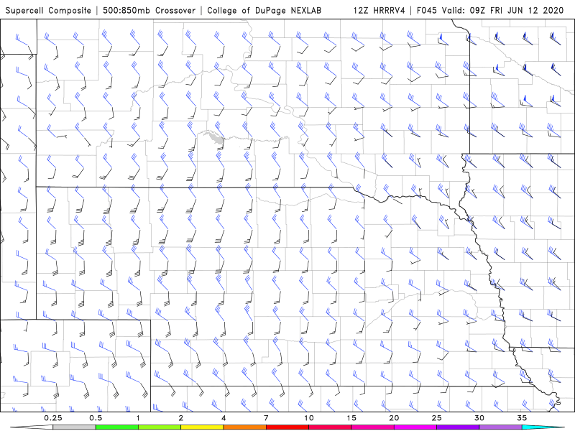Click the '20' legend value
Screen dimensions: 575x431
coord(394,418)
